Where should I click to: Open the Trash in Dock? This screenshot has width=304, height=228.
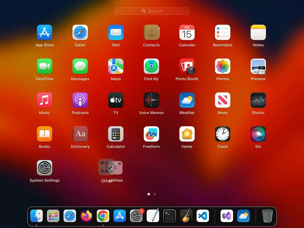[x=267, y=216]
